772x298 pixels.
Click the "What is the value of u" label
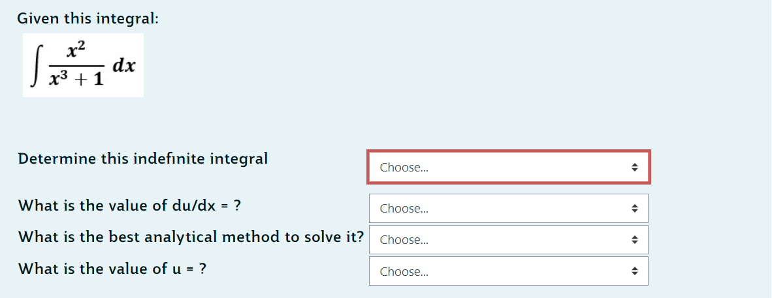pos(112,268)
